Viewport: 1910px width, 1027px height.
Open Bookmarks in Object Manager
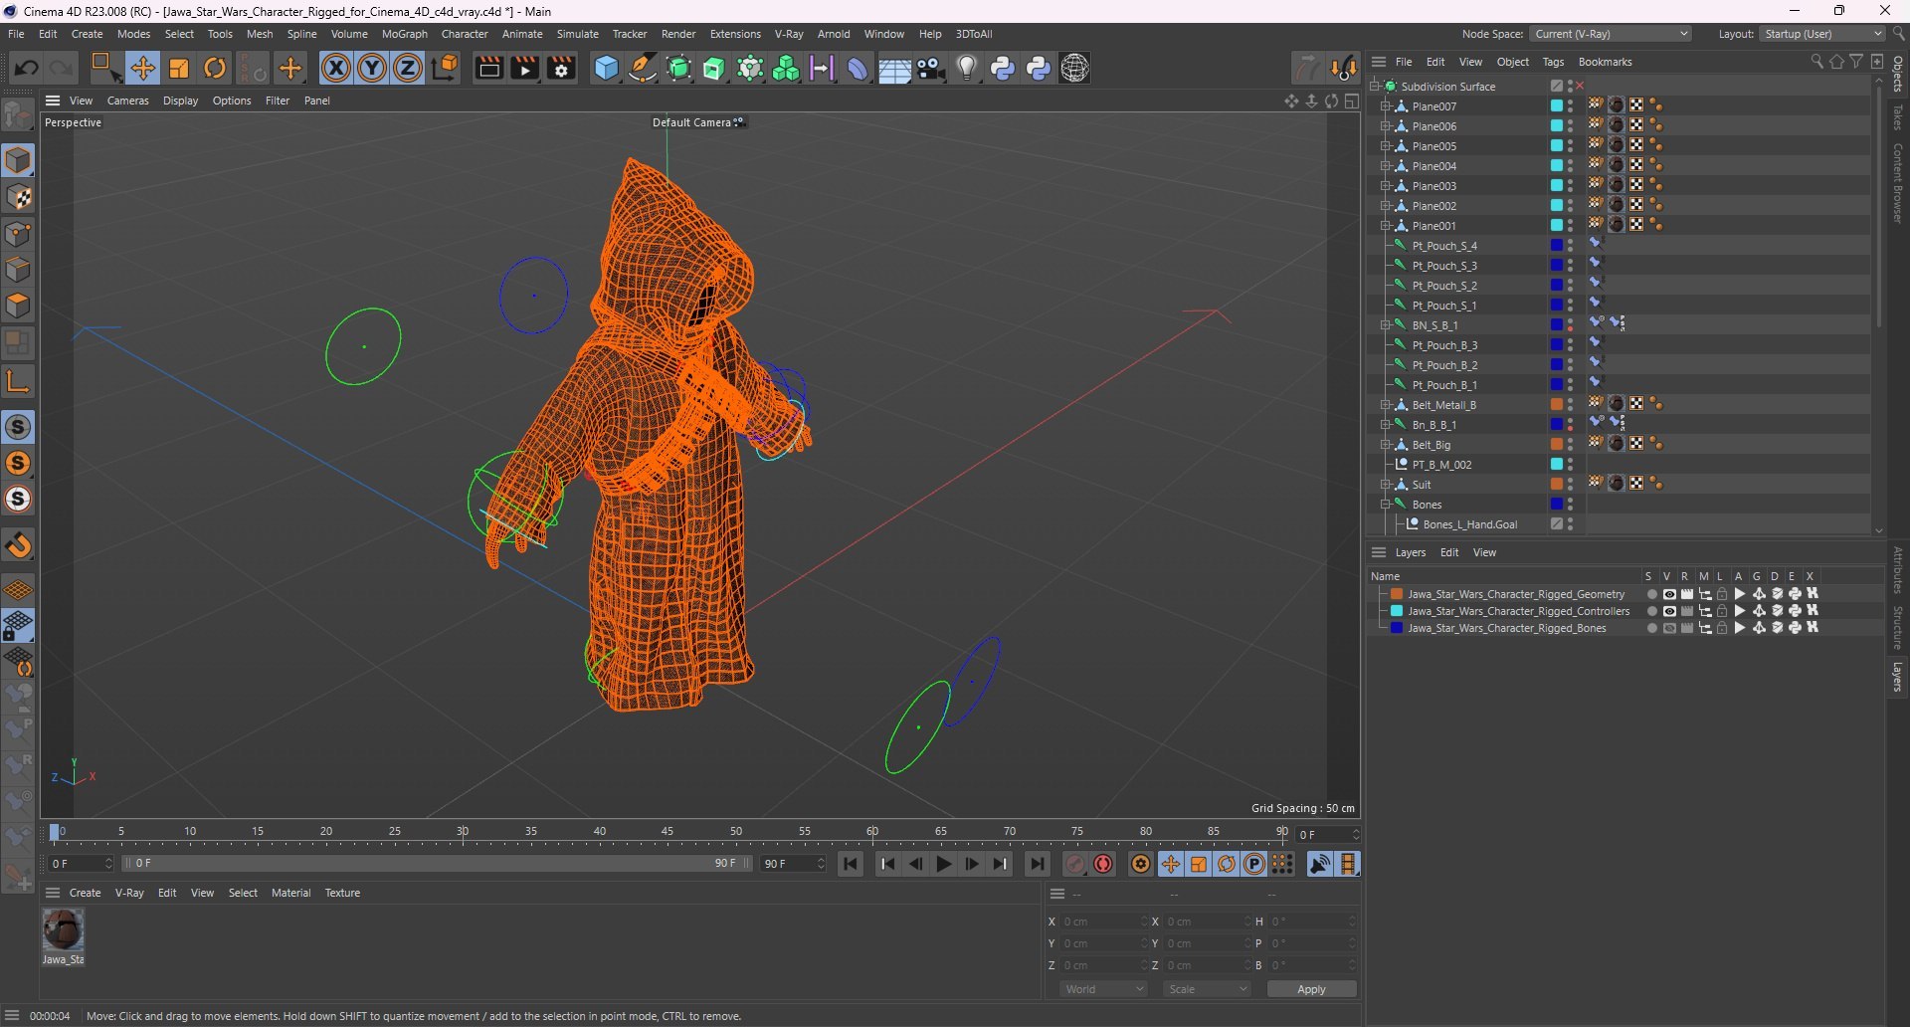pos(1605,62)
